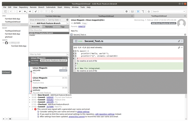This screenshot has height=122, width=189.
Task: Close the Farmbot-Web-App tab
Action: coord(79,16)
